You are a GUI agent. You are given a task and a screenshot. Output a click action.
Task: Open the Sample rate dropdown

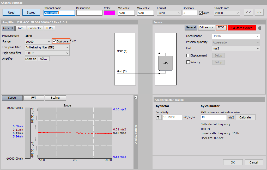pyautogui.click(x=227, y=13)
